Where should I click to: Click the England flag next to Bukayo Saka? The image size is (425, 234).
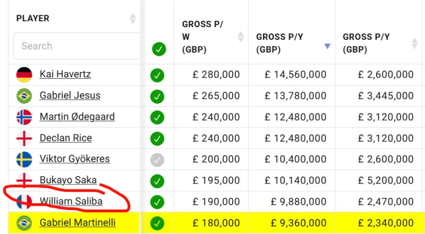[24, 180]
